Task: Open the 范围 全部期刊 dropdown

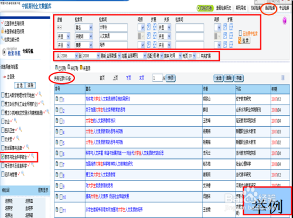Action: (137, 56)
